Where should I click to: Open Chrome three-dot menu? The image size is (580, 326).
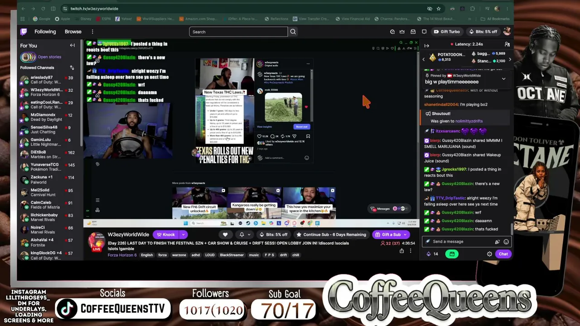(507, 9)
